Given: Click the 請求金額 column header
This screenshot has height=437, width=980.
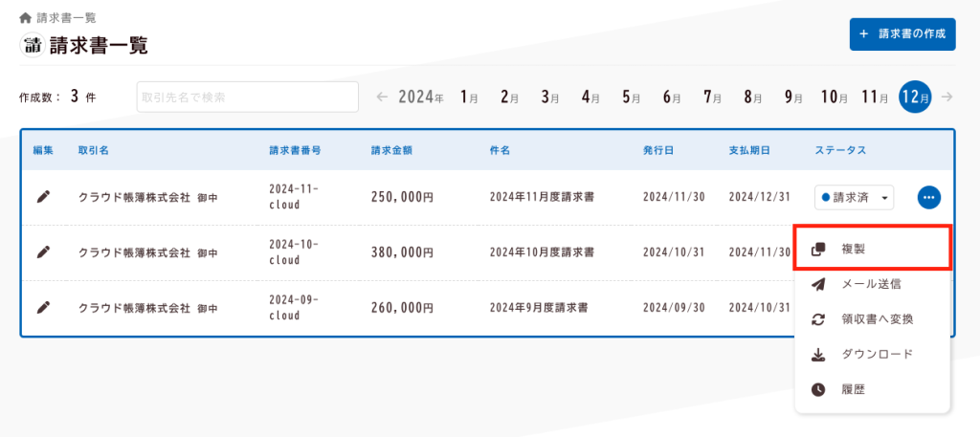Looking at the screenshot, I should pyautogui.click(x=391, y=150).
